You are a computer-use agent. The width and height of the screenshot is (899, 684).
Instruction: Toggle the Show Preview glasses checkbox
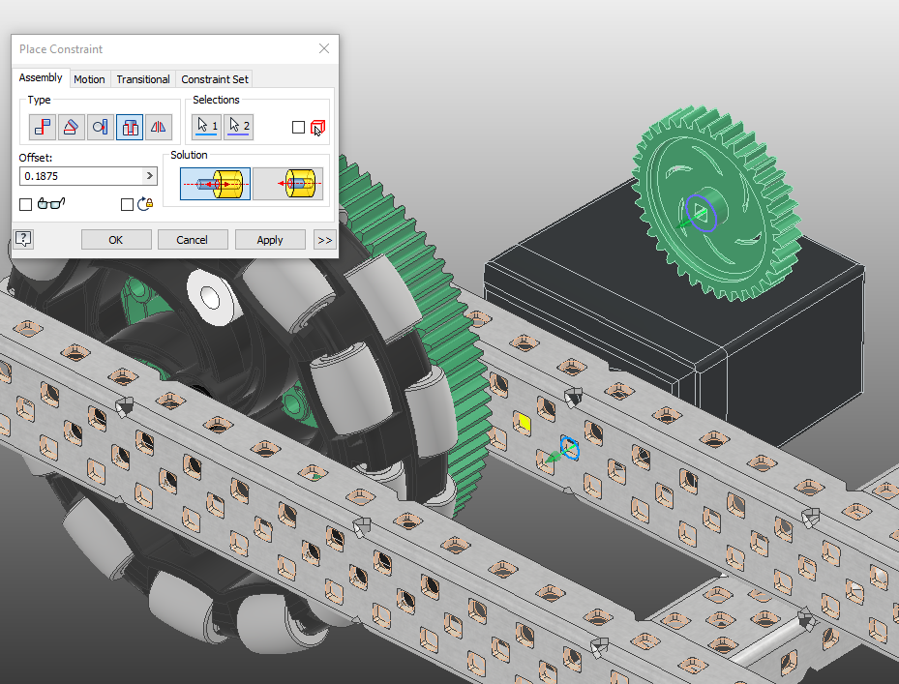(x=25, y=204)
